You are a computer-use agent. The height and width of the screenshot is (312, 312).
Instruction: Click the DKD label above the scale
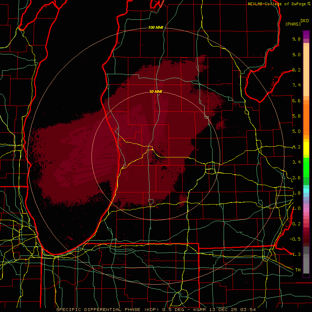click(305, 21)
